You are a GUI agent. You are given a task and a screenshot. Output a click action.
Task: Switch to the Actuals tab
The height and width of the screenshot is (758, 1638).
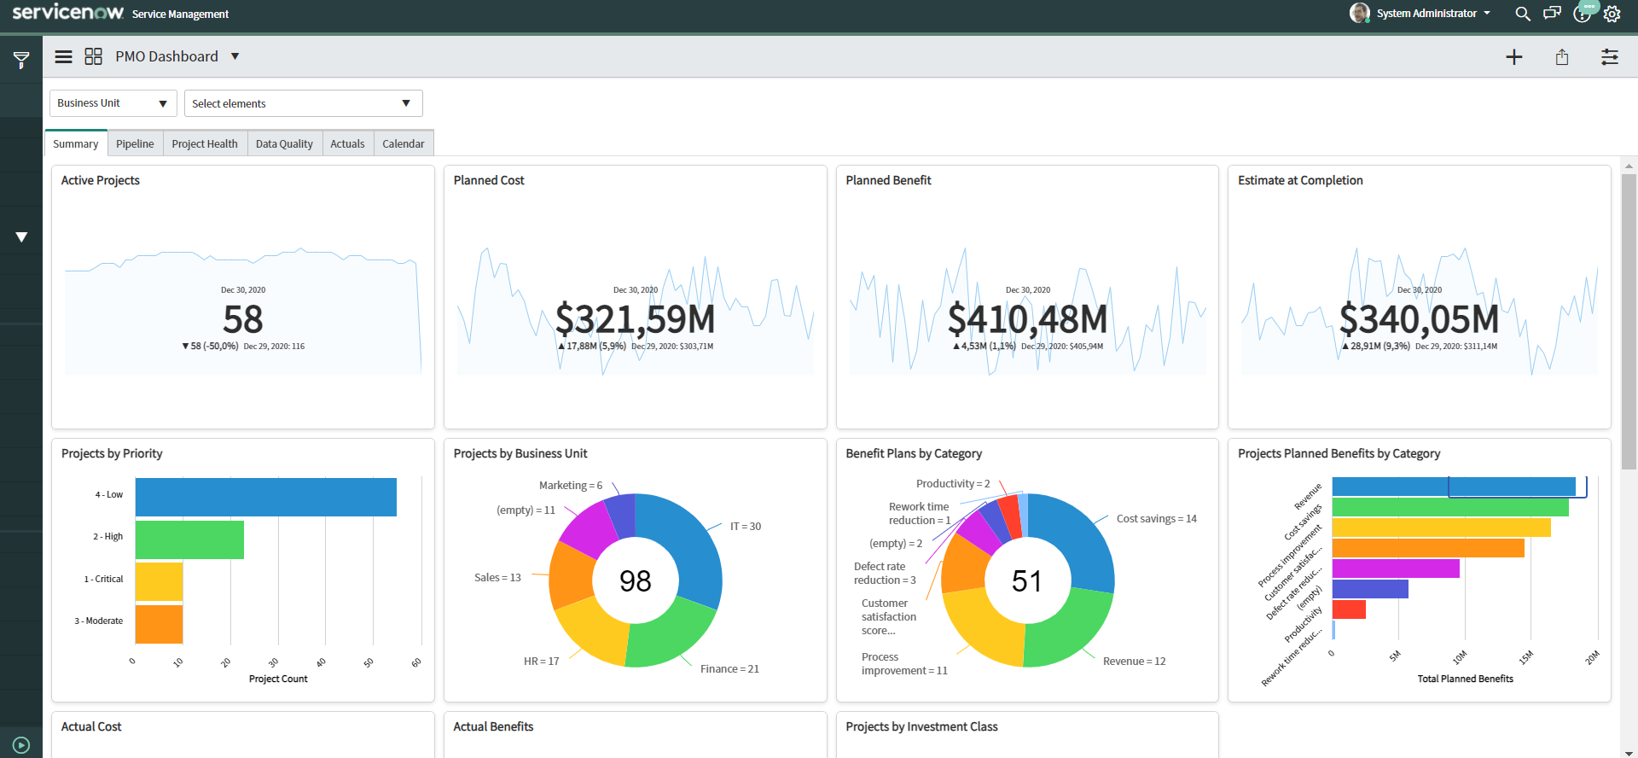point(347,143)
